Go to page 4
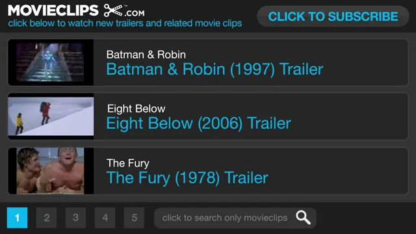This screenshot has width=416, height=234. point(105,218)
